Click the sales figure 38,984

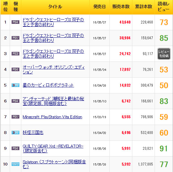pos(125,38)
